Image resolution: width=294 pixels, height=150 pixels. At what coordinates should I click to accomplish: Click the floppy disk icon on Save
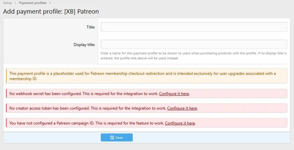tap(112, 137)
